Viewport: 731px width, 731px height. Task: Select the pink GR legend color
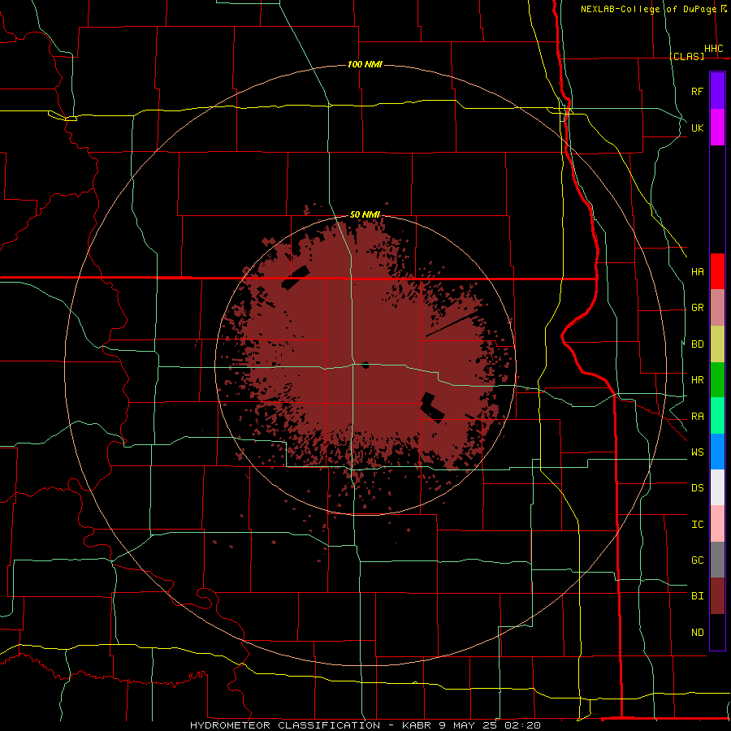coord(717,308)
